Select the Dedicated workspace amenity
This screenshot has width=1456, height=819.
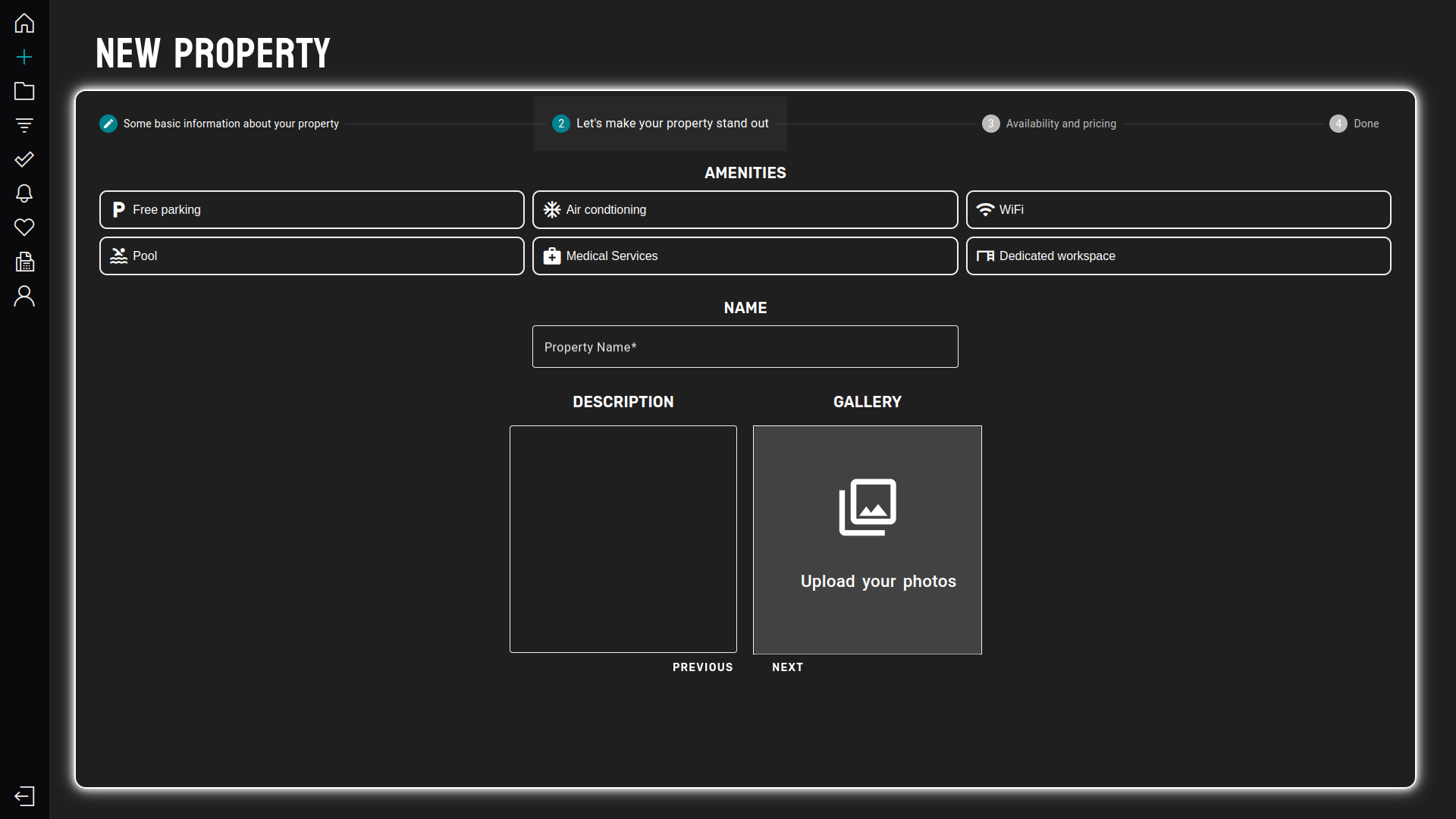click(1178, 256)
